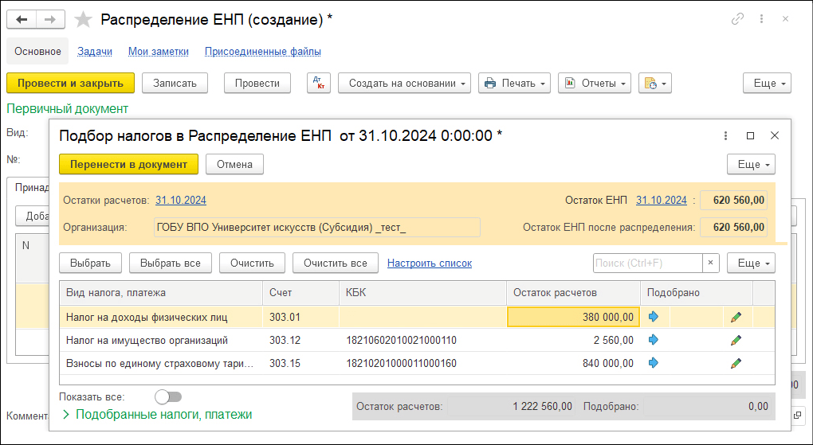This screenshot has width=813, height=445.
Task: Click the Дт/Кт postings icon
Action: [x=319, y=83]
